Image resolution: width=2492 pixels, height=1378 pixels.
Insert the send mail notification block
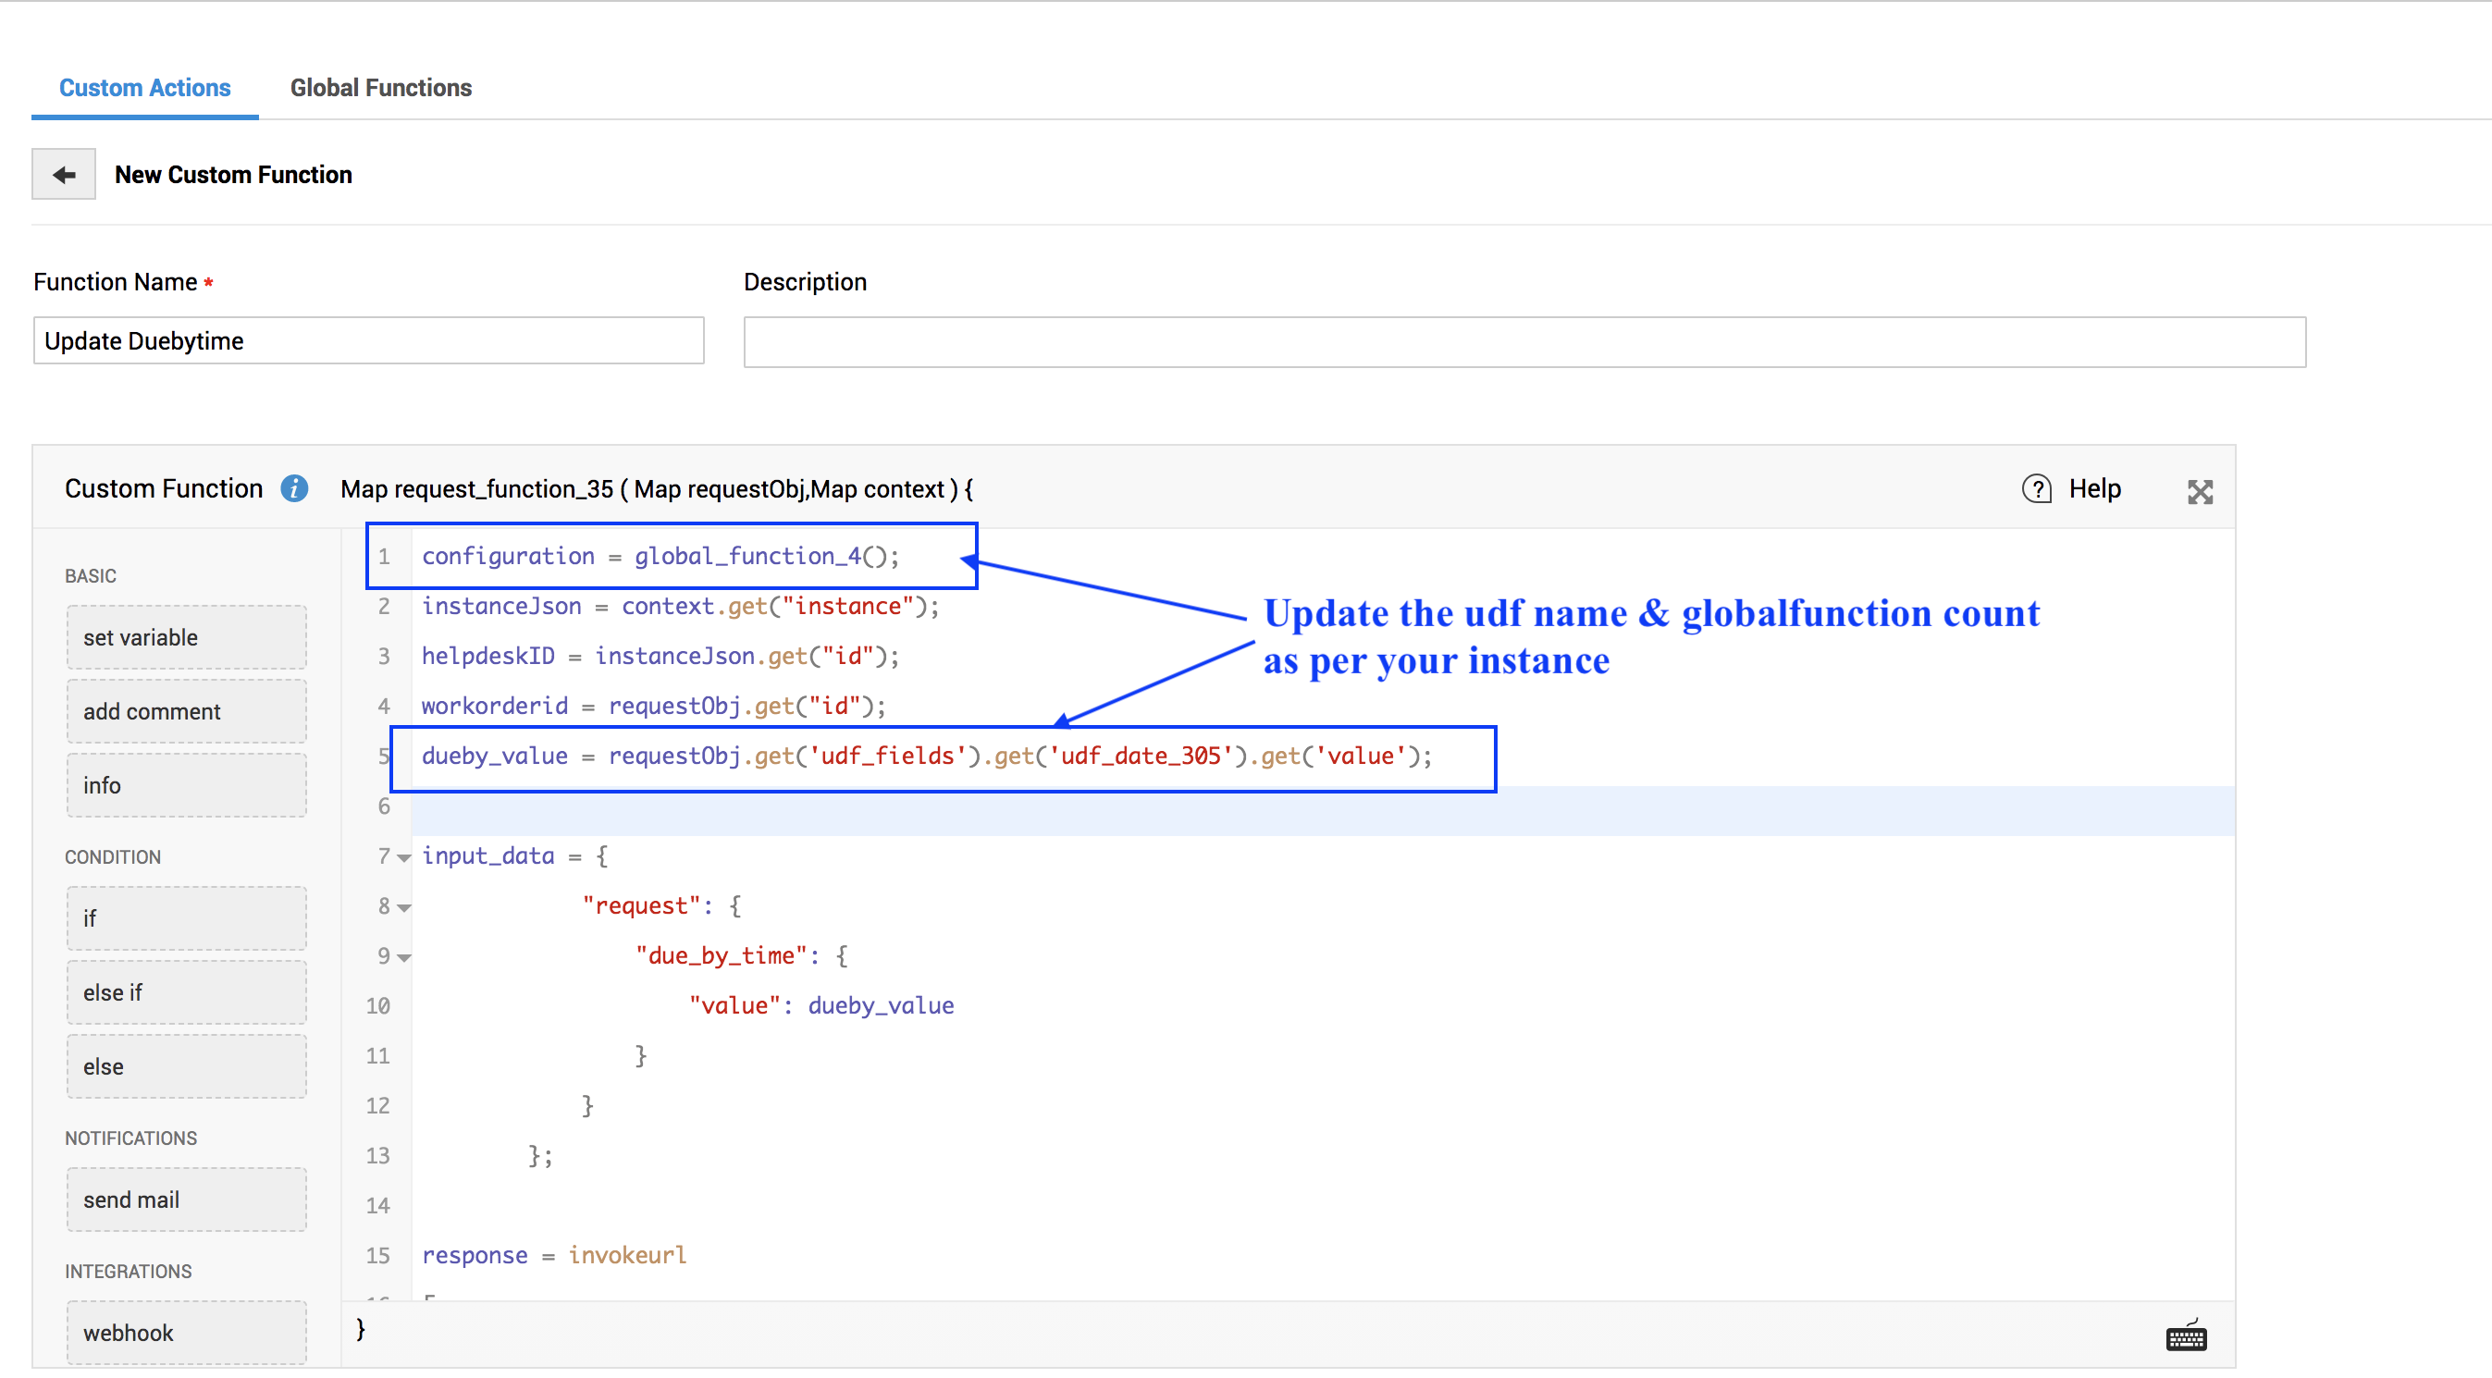(x=187, y=1200)
